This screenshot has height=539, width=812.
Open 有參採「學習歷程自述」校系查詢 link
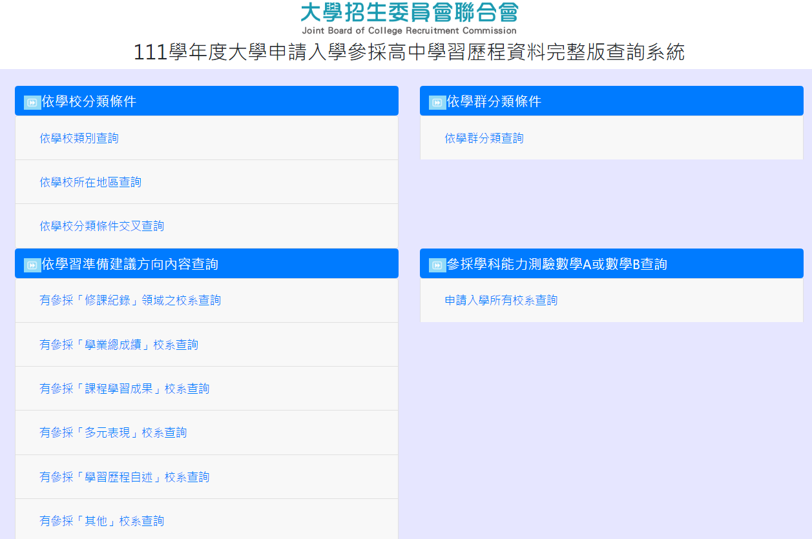click(125, 477)
